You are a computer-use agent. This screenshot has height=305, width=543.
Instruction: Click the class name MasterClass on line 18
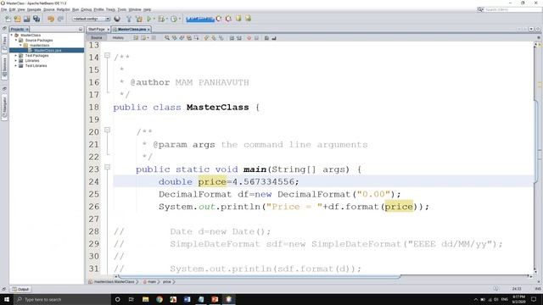coord(217,108)
